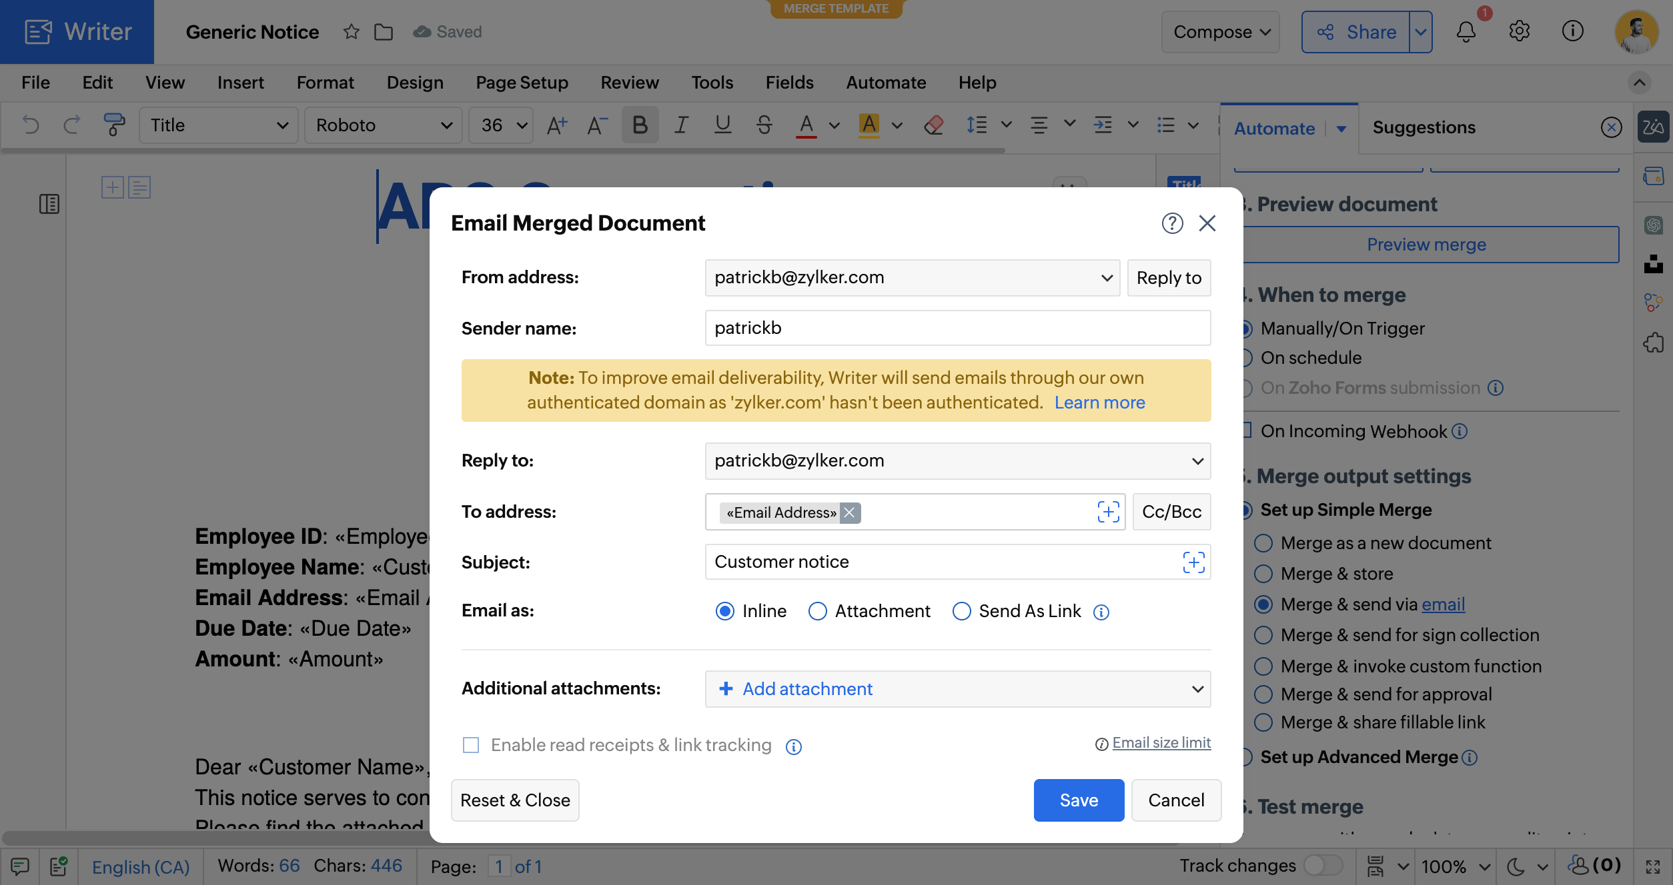Enter full screen mode from status bar
The width and height of the screenshot is (1673, 885).
point(1653,866)
